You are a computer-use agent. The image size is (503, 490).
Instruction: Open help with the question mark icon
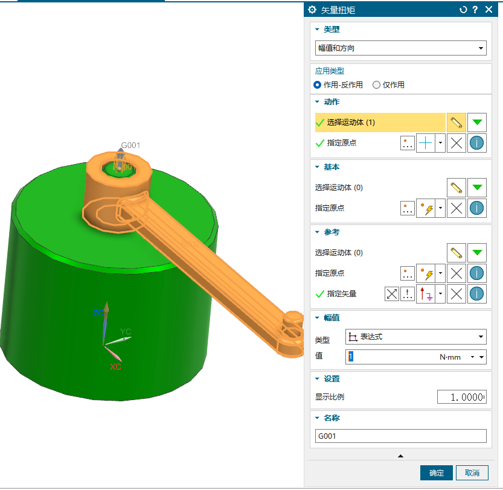(475, 10)
